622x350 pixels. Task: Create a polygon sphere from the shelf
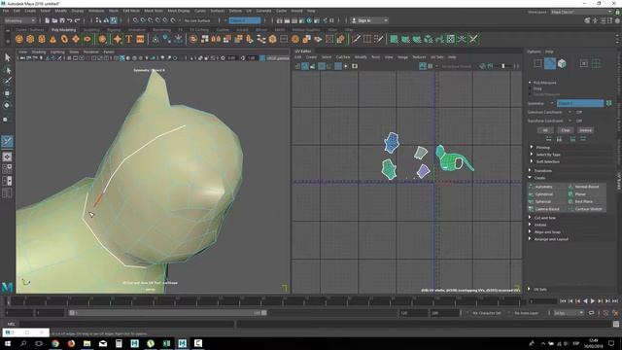point(19,39)
